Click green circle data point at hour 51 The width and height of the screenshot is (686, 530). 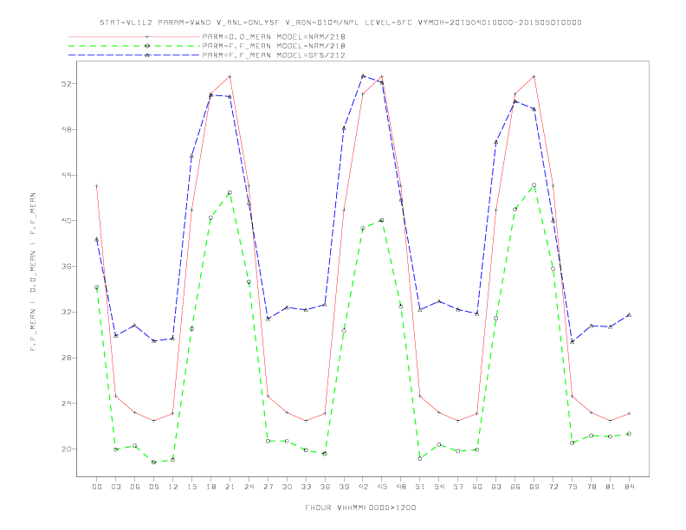click(420, 459)
